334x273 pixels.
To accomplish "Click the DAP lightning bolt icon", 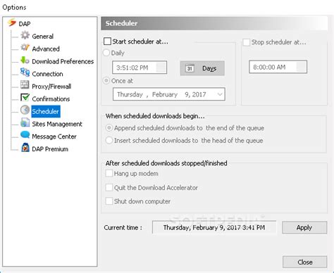I will click(12, 23).
